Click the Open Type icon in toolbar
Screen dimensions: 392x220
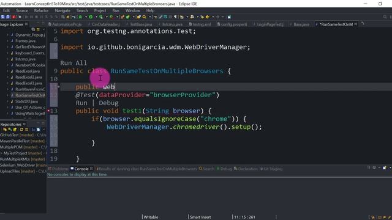pos(139,17)
